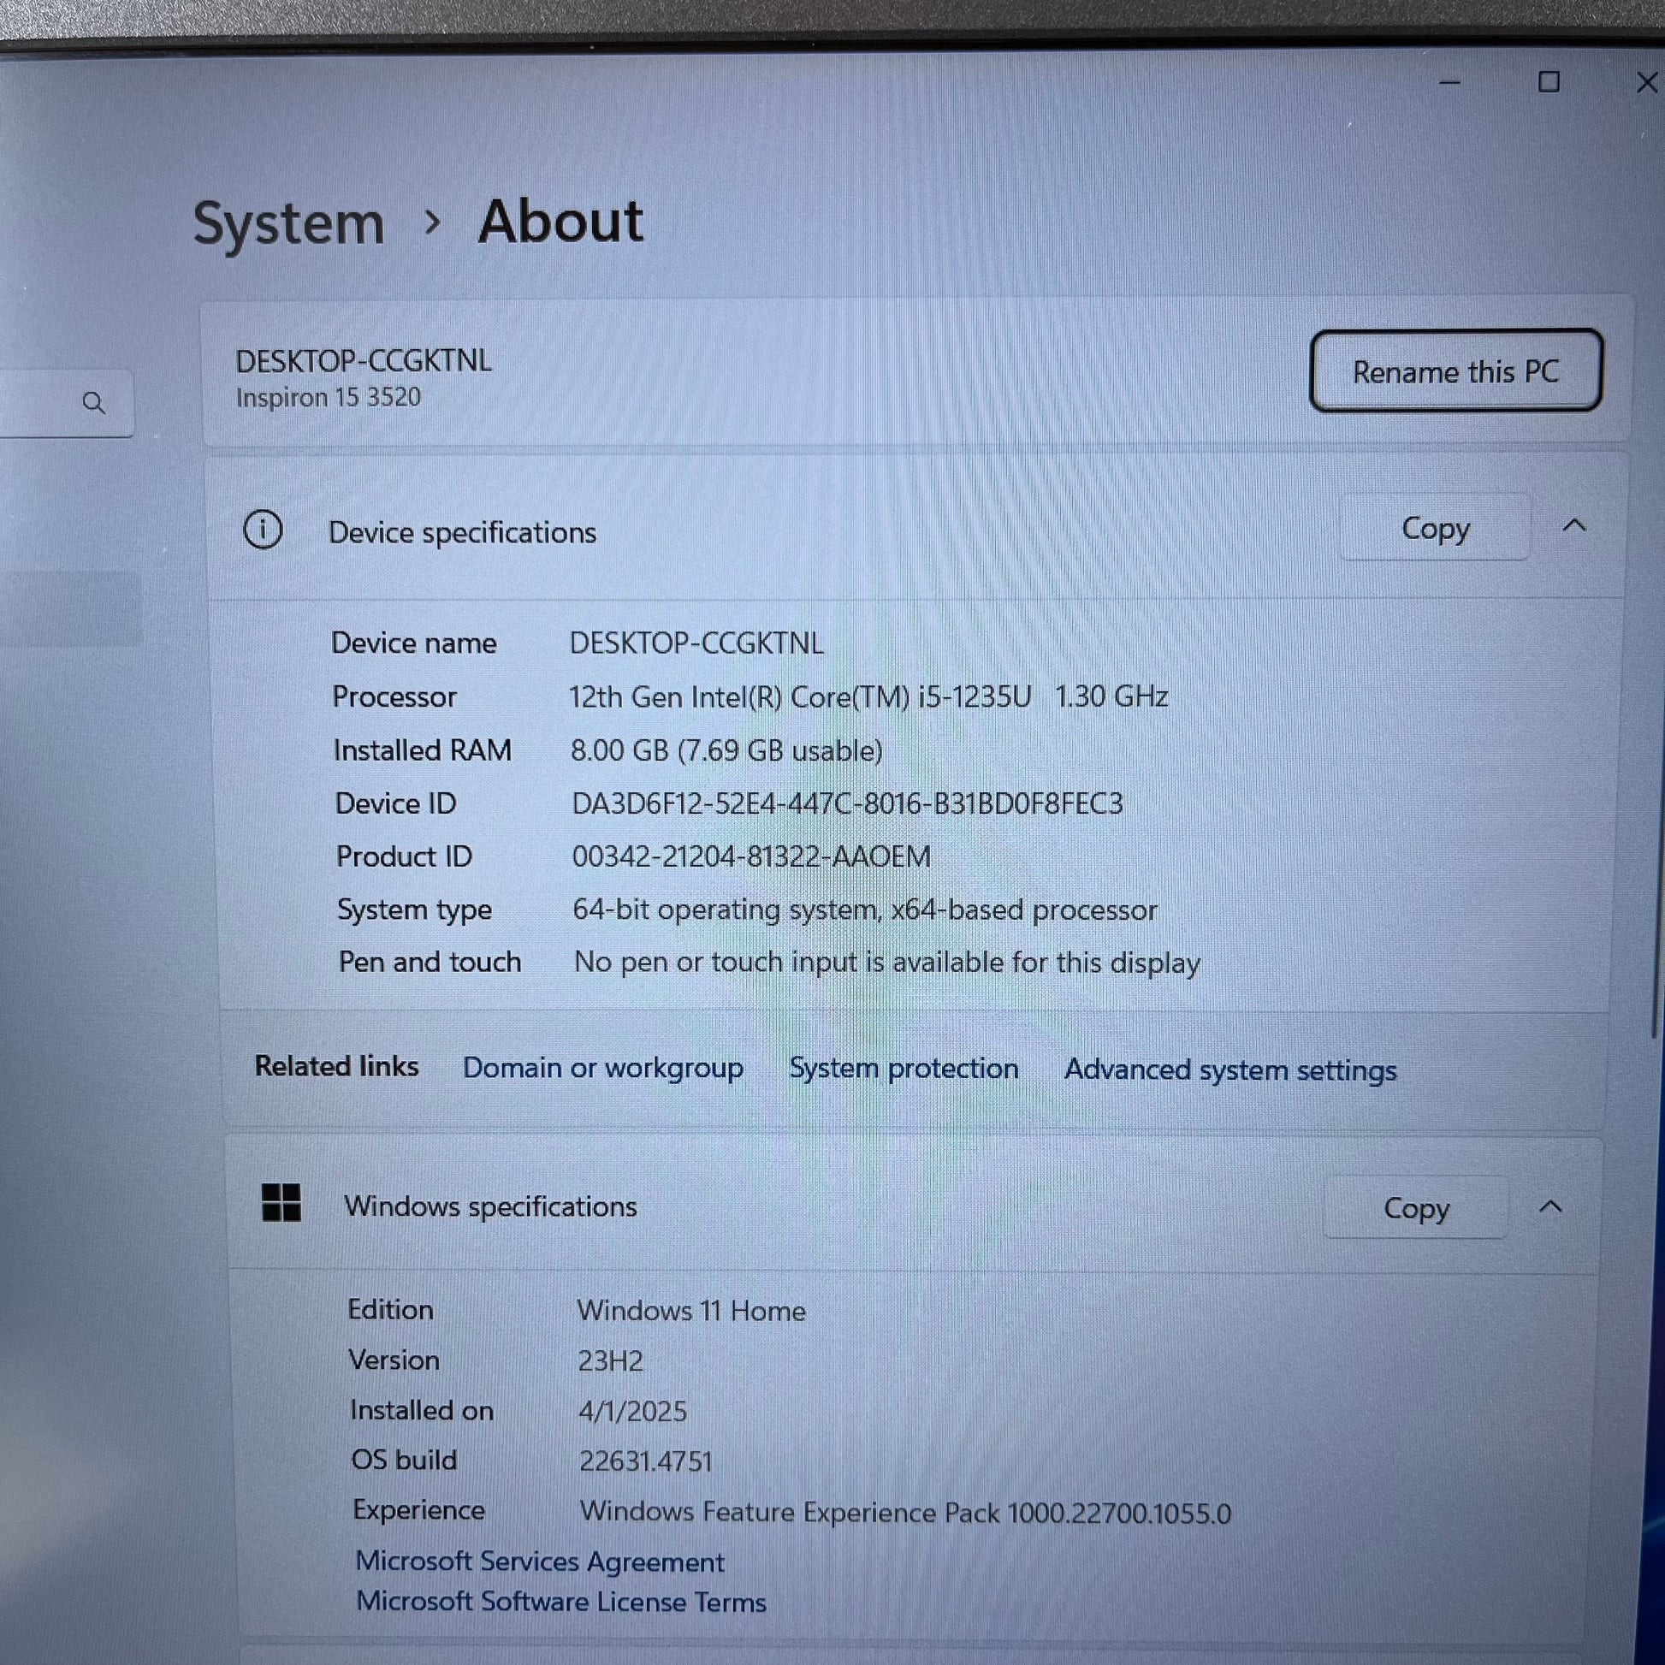Click Rename this PC button
Viewport: 1665px width, 1665px height.
1455,370
